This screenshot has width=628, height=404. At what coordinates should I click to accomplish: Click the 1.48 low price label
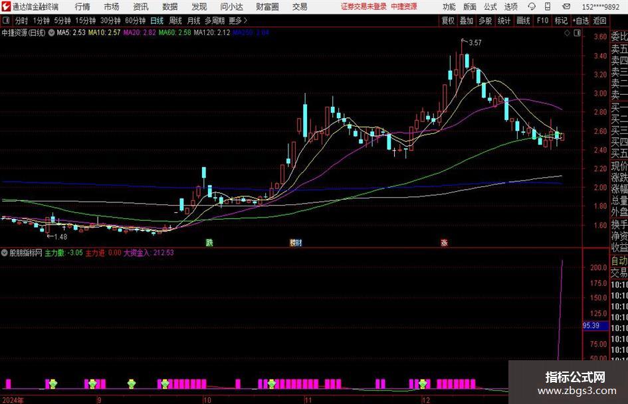point(60,237)
